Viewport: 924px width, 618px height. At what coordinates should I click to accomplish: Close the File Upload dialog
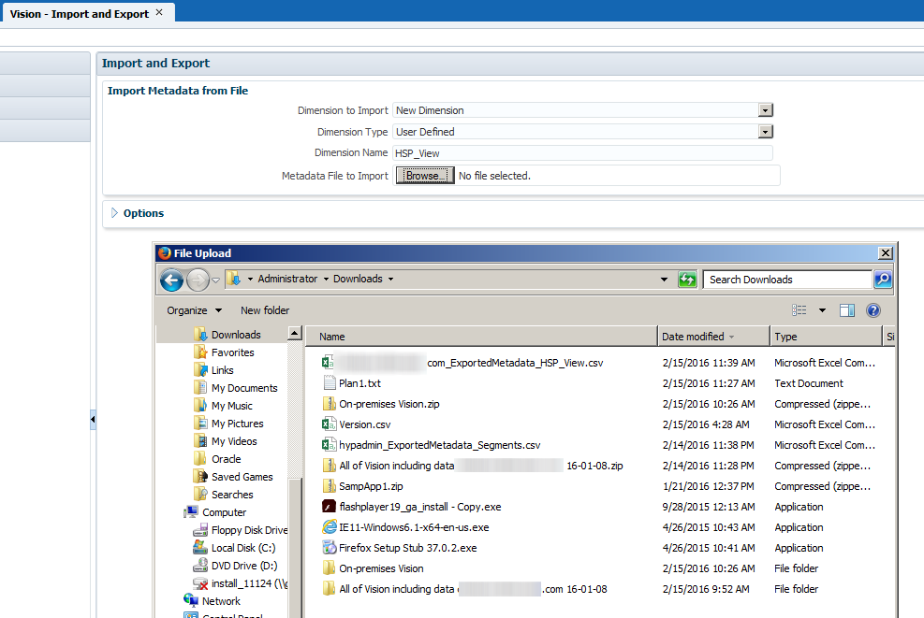(x=885, y=253)
